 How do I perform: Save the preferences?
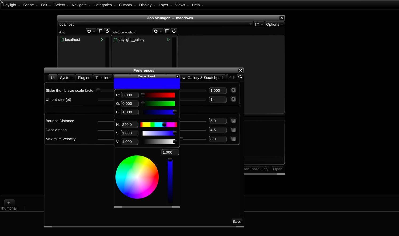237,221
